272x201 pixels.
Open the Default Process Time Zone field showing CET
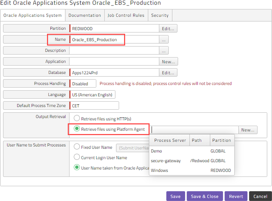tap(94, 106)
